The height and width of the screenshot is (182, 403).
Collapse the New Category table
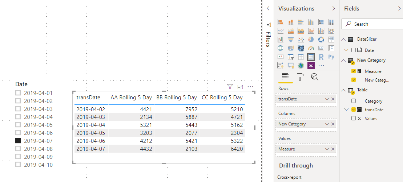pyautogui.click(x=344, y=60)
